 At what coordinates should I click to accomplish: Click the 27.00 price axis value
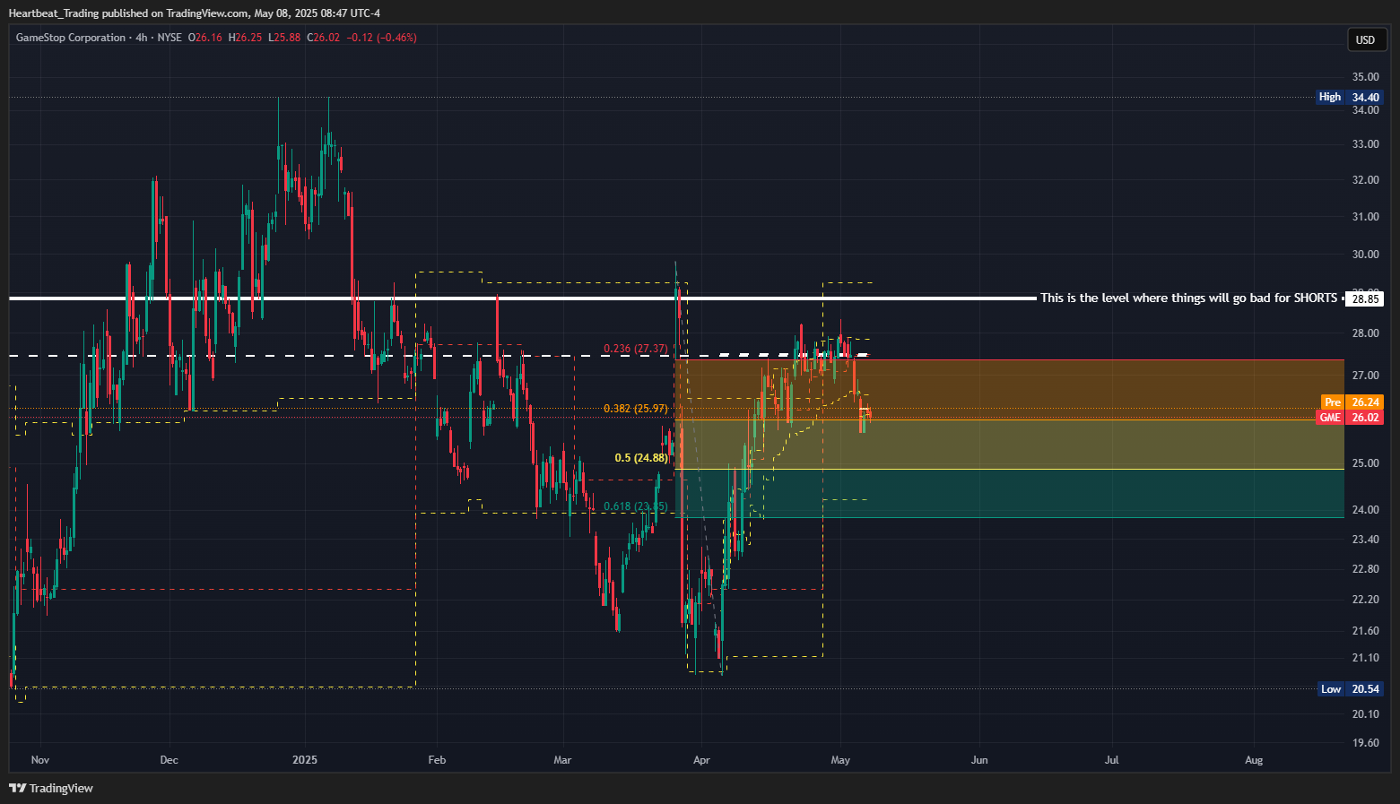[x=1366, y=376]
